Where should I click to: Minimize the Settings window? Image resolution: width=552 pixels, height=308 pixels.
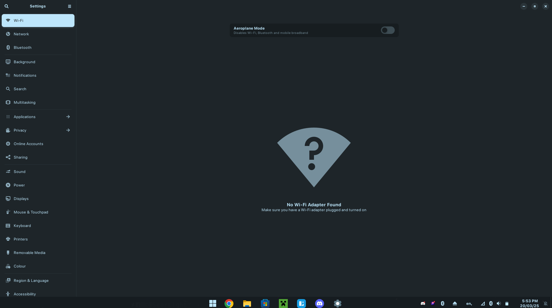tap(524, 6)
